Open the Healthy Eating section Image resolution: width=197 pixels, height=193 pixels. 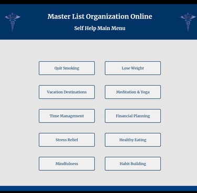click(x=133, y=140)
